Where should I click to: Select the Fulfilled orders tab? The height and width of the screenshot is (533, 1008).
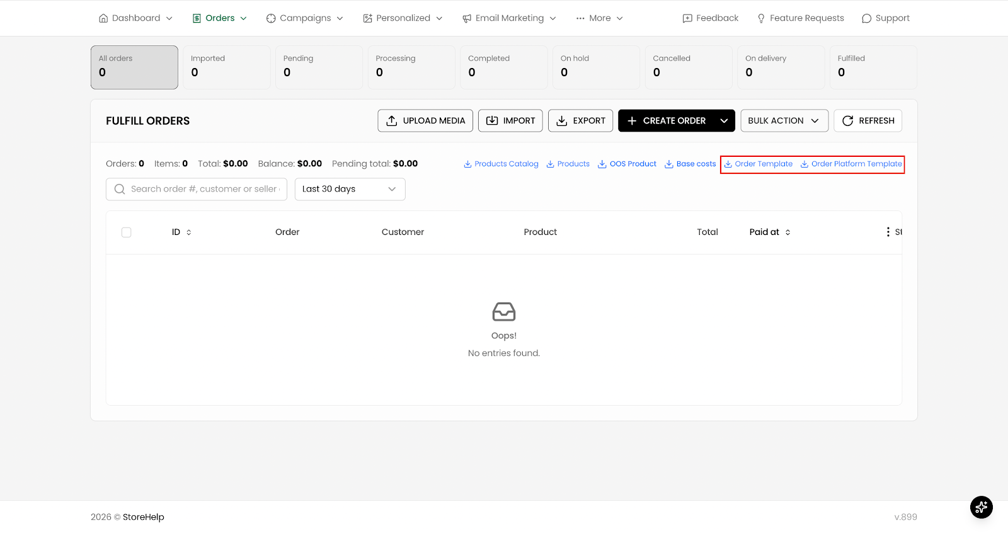point(873,67)
